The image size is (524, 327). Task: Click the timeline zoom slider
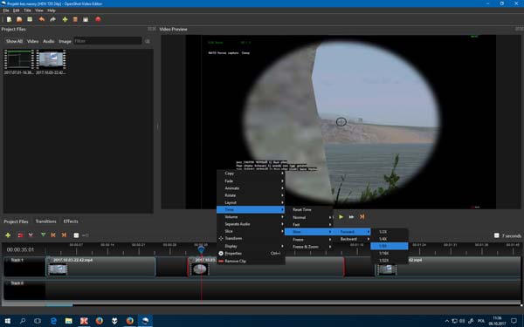[86, 235]
